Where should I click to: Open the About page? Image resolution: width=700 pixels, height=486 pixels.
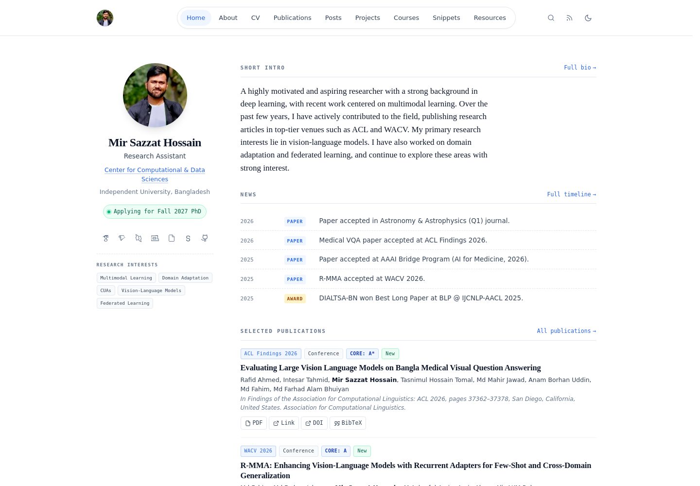[x=228, y=18]
